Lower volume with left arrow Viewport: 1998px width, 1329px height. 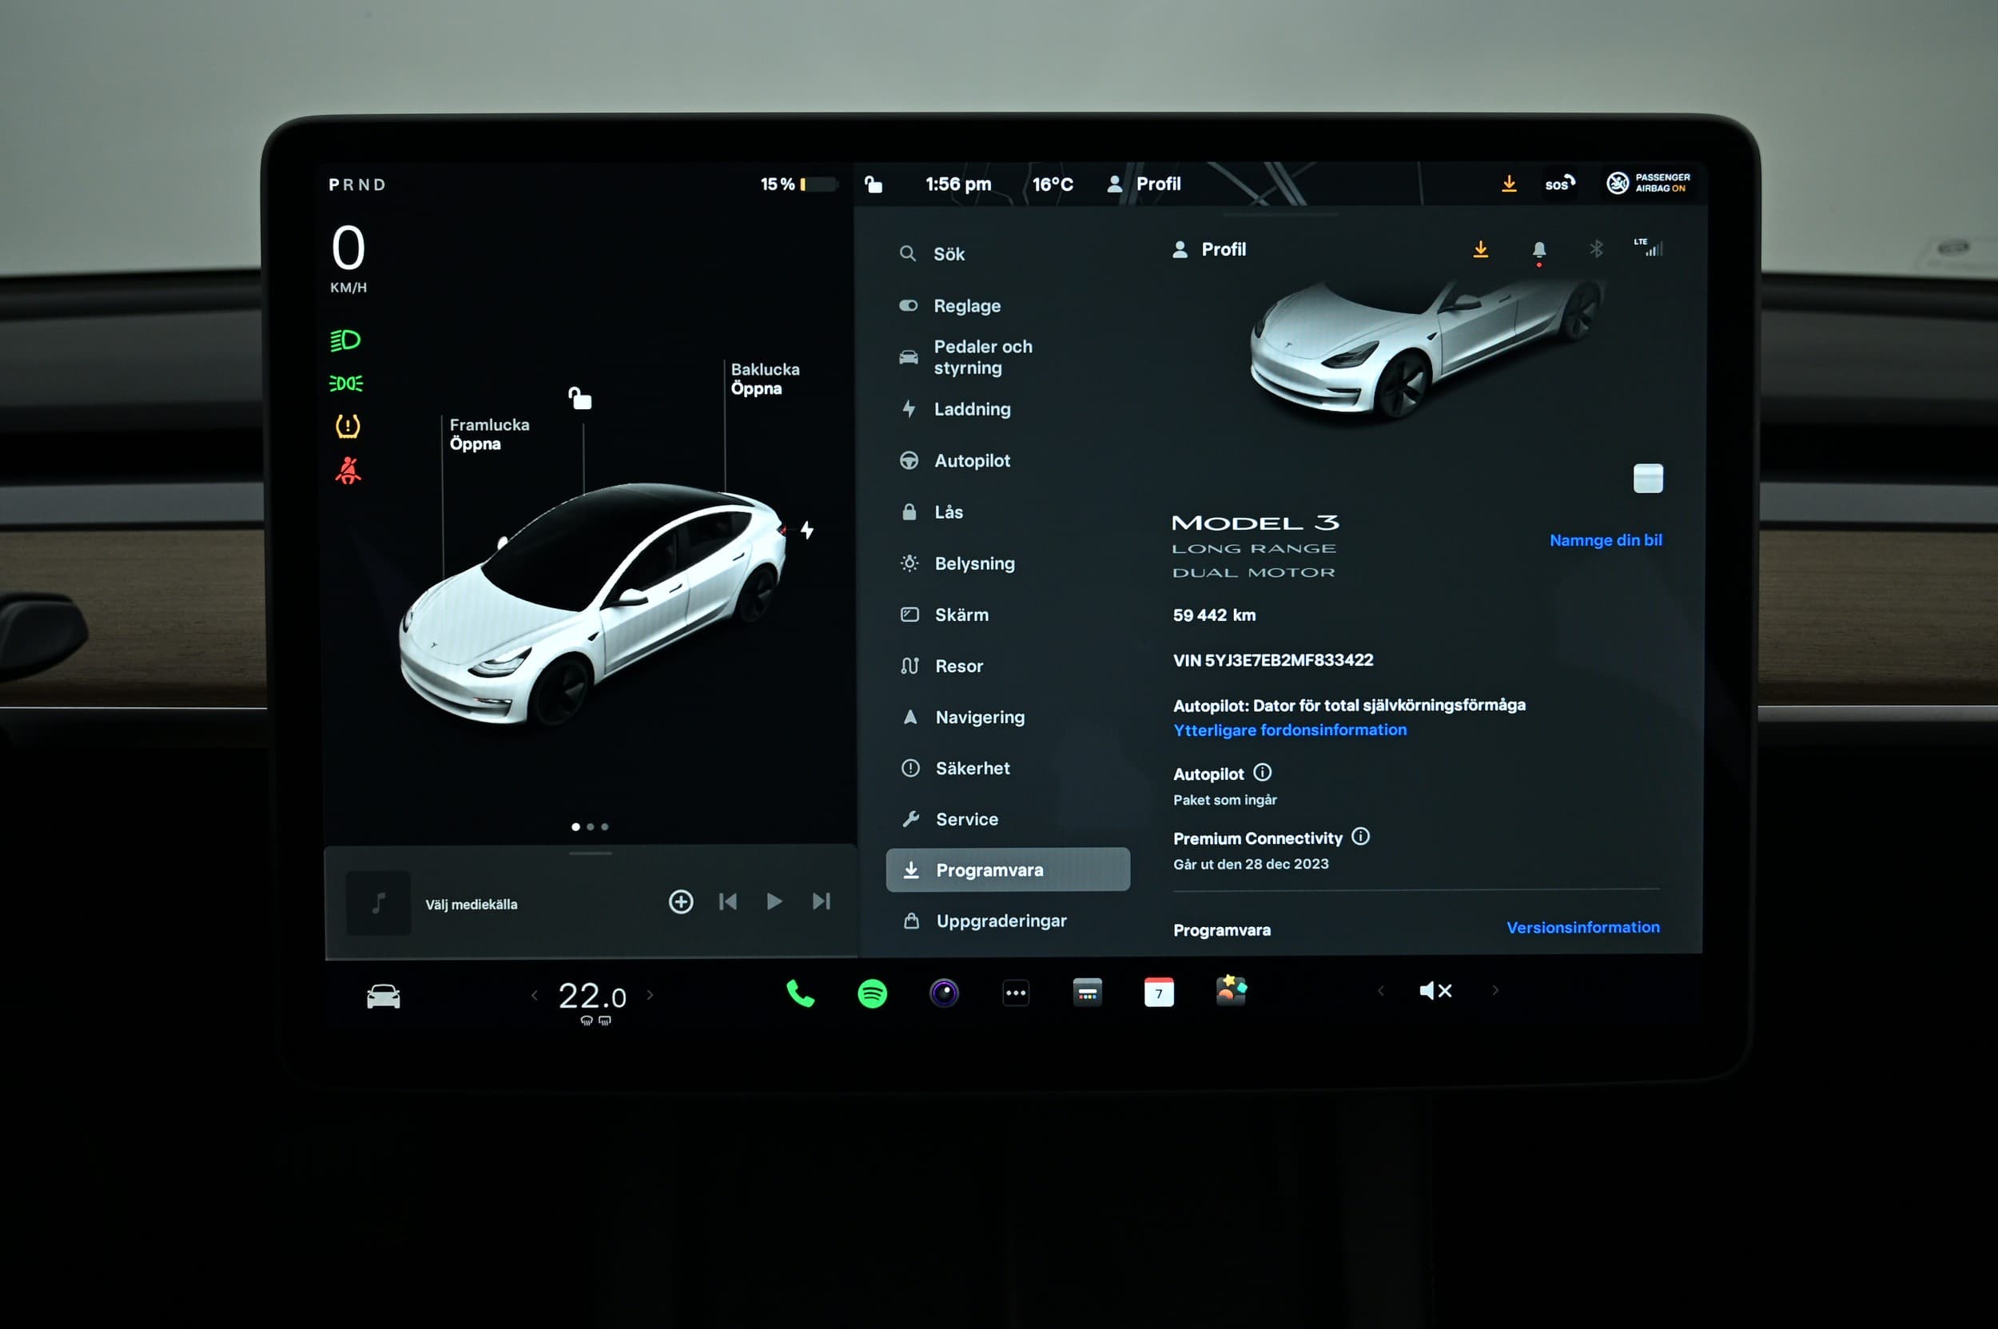point(1381,990)
